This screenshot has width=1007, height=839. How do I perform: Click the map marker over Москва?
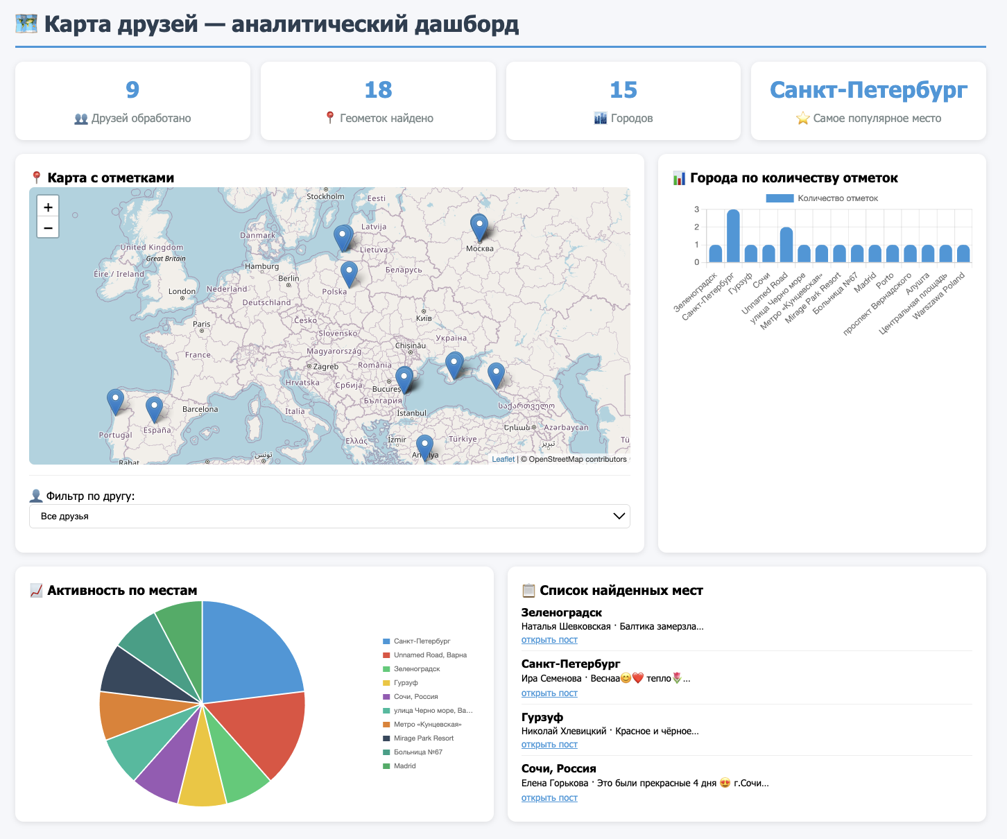[479, 227]
